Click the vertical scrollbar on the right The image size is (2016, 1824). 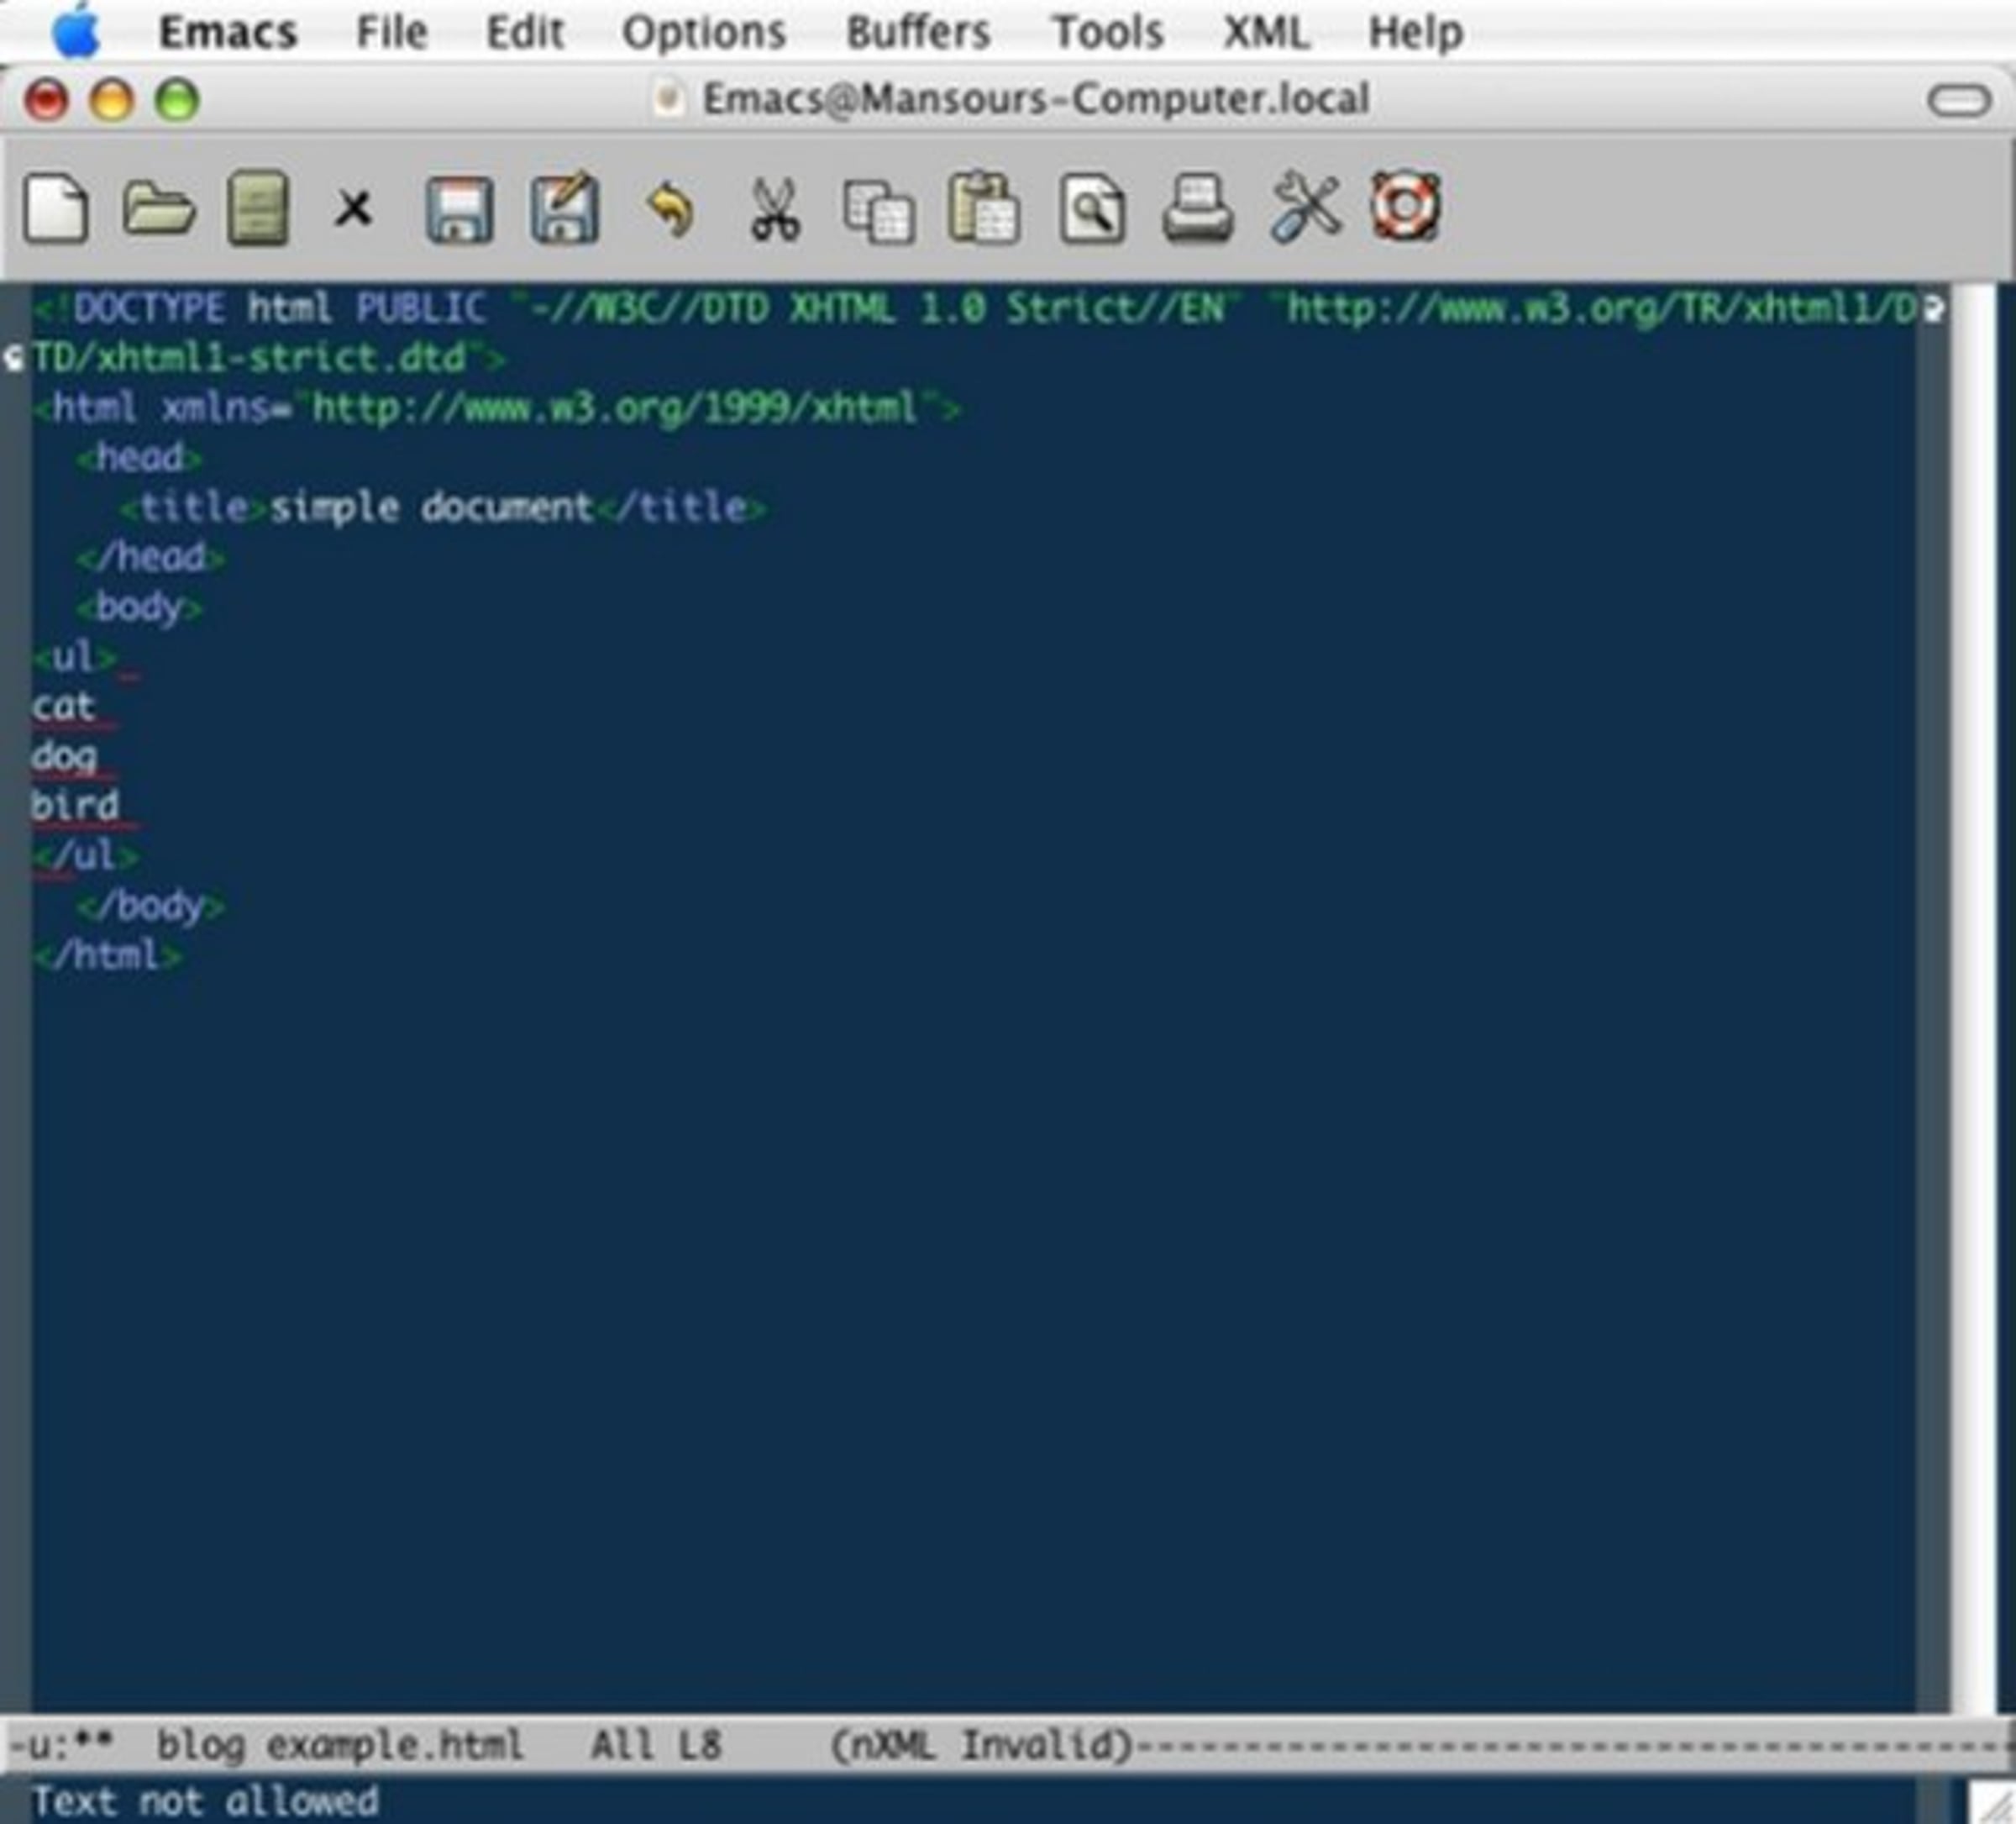point(1972,998)
